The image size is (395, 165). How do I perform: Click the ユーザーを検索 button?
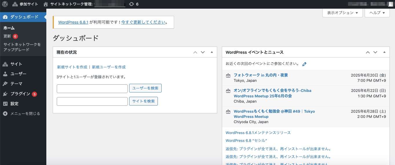(x=145, y=88)
